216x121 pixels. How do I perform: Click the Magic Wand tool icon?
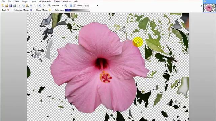8,10
